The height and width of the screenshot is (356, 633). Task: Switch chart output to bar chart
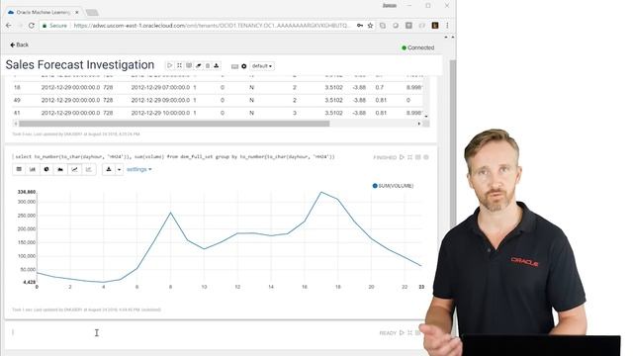click(33, 169)
